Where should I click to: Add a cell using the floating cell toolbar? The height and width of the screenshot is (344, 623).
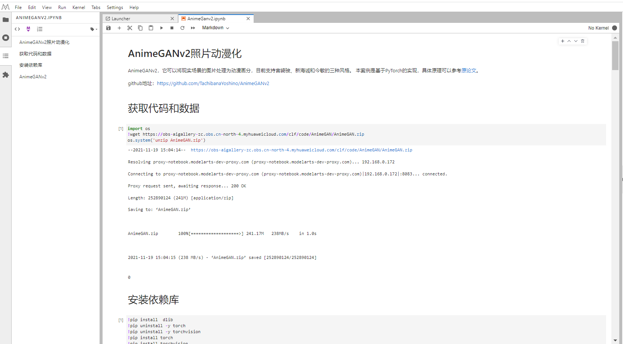click(x=563, y=41)
